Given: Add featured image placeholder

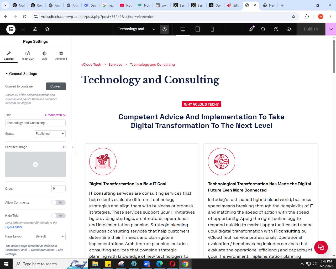Looking at the screenshot, I should pyautogui.click(x=35, y=164).
